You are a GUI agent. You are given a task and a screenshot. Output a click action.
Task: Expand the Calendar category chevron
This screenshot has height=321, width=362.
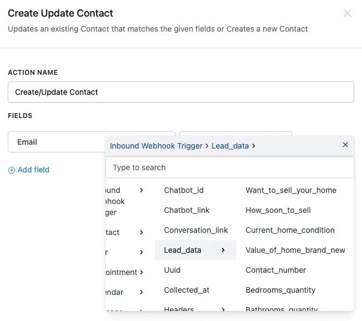tap(141, 292)
